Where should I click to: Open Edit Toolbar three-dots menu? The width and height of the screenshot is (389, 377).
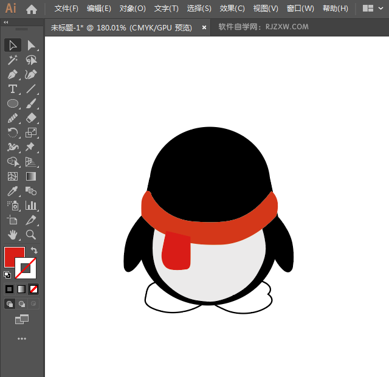[x=22, y=339]
